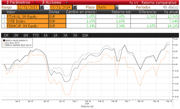
Task: Click the Mar 31 date axis label
Action: coord(169,101)
